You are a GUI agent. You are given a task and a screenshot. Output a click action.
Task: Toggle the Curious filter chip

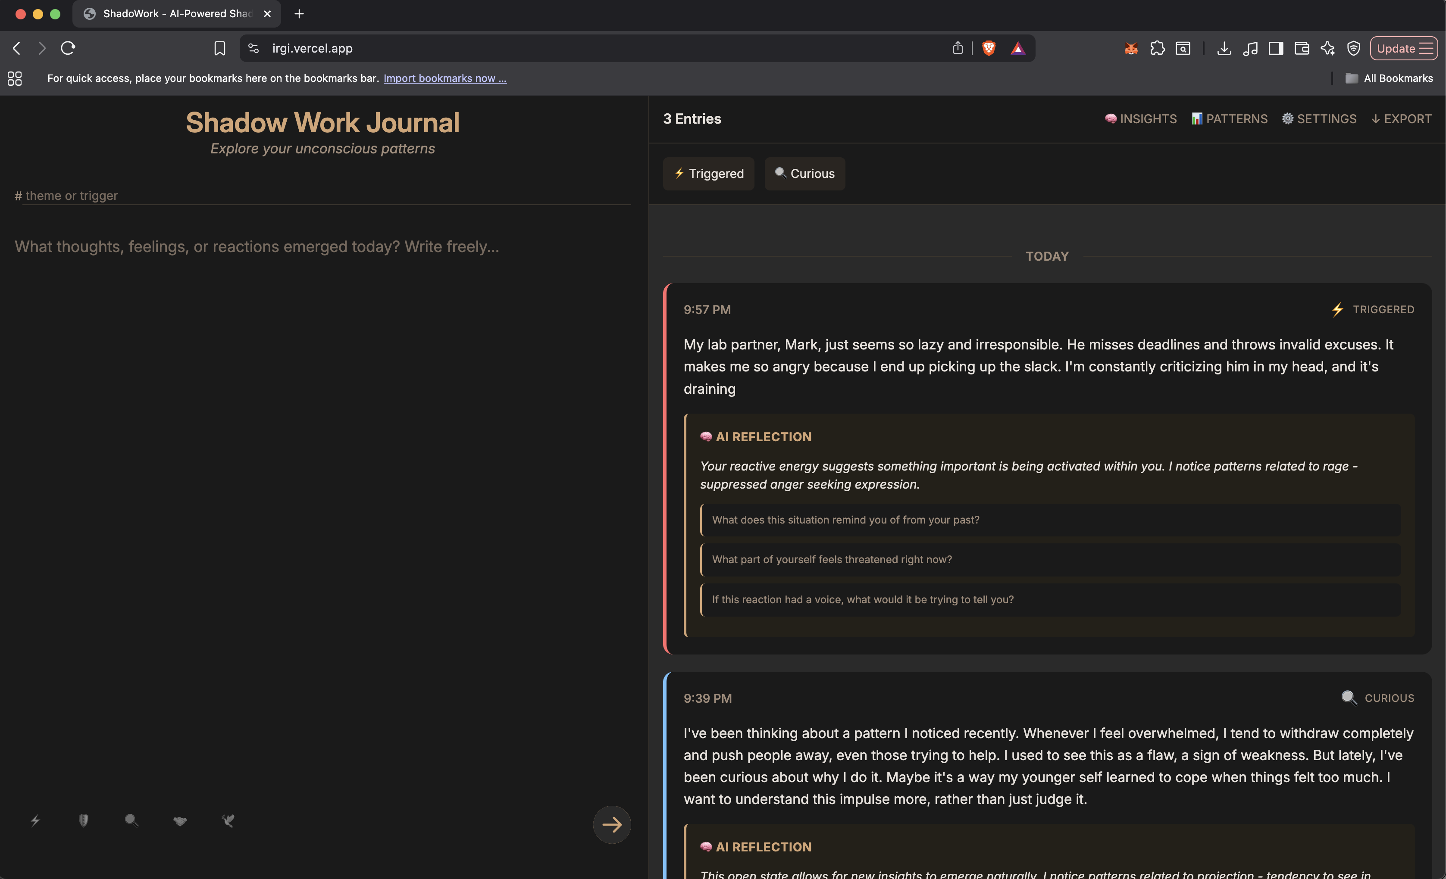pos(804,174)
